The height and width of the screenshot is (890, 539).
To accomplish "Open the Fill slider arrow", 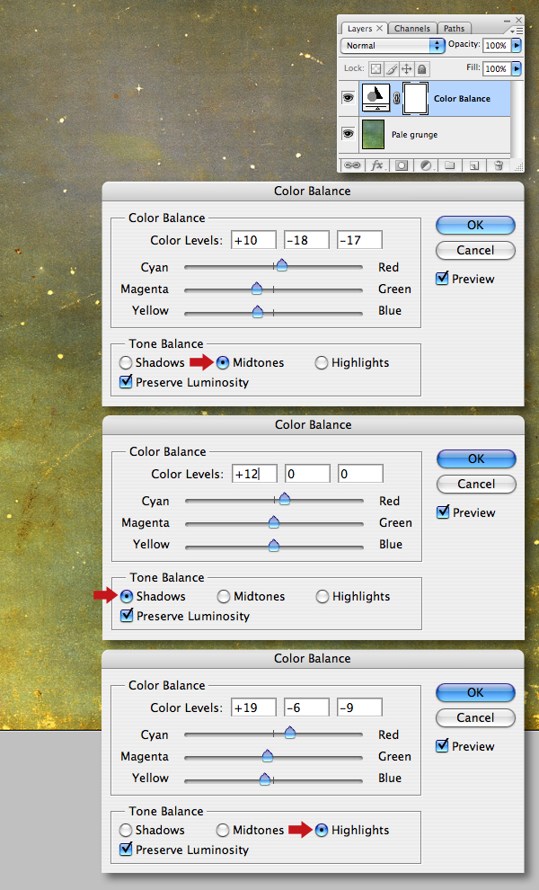I will point(517,68).
